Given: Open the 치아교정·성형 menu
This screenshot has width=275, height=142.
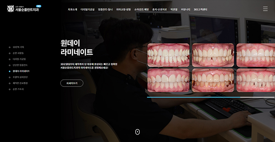Looking at the screenshot, I should click(x=123, y=9).
